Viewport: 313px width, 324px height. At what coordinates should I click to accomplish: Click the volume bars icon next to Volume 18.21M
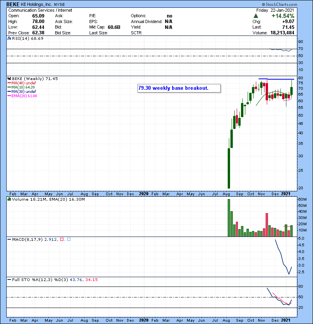[9, 199]
